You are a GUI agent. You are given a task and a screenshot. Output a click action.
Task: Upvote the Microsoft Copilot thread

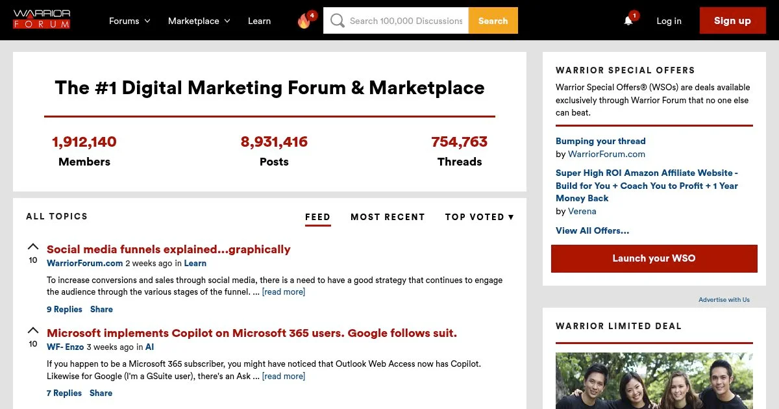(x=33, y=330)
